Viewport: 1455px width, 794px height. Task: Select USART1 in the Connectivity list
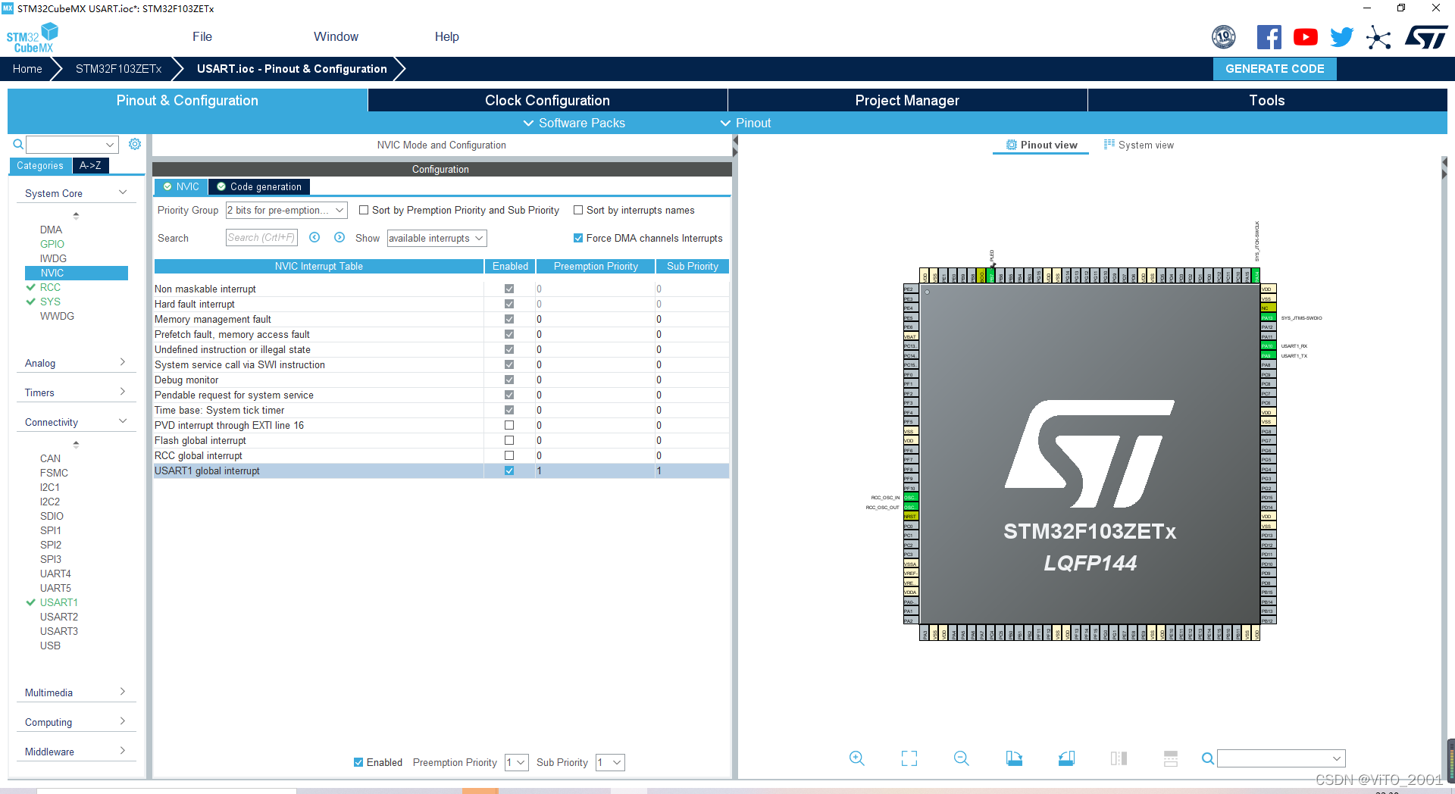[x=59, y=602]
